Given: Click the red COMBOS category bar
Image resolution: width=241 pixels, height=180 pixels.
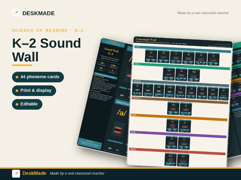Looking at the screenshot, I should point(177,152).
